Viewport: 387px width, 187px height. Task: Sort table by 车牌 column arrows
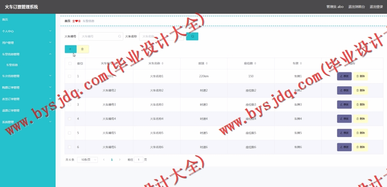(x=300, y=64)
